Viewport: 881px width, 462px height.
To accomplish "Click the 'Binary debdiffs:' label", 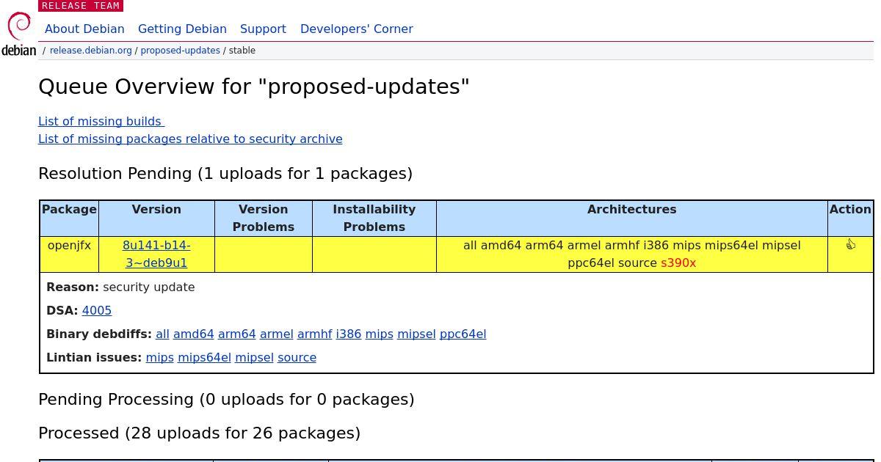I will pos(99,334).
